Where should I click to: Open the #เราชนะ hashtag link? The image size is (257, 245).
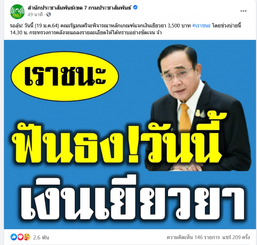(x=201, y=26)
